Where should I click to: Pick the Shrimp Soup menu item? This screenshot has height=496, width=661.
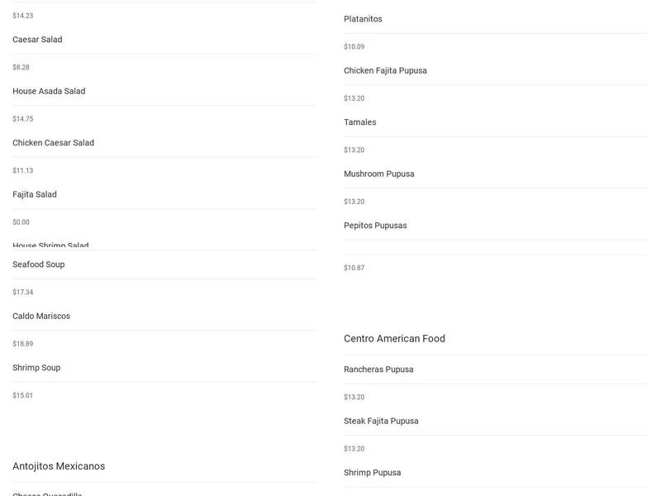(x=36, y=368)
